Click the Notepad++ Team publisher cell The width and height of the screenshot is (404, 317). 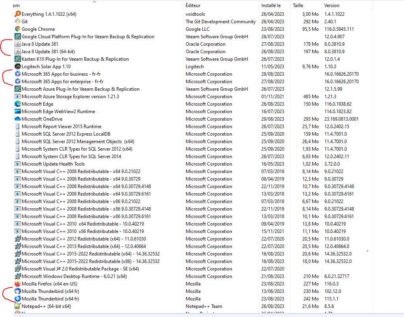point(204,306)
